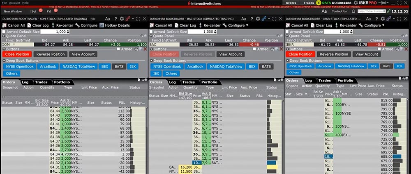Click font size Aa icon in XOM window

coord(107,19)
